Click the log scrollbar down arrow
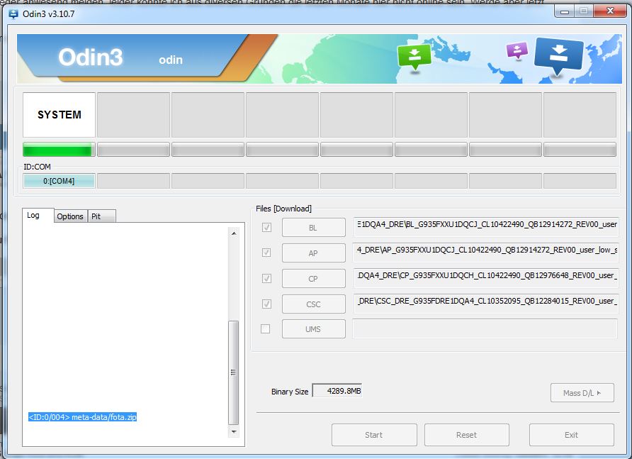632x459 pixels. click(233, 431)
